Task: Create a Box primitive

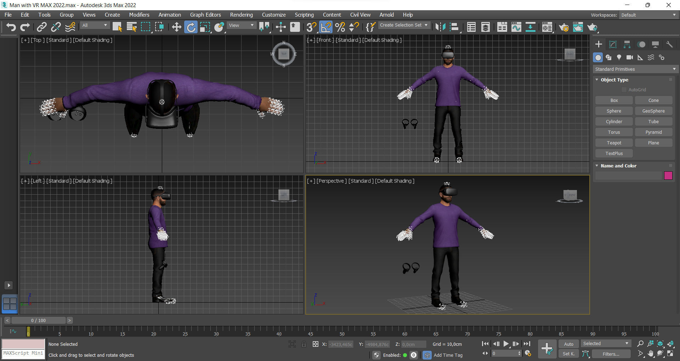Action: (614, 101)
